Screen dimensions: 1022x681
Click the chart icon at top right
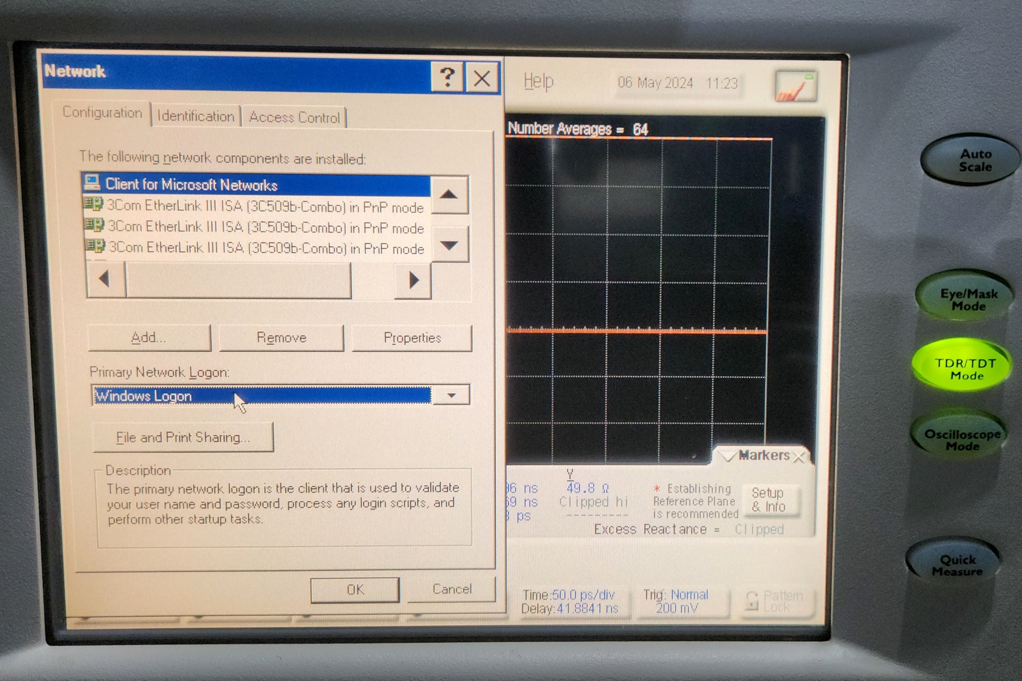795,87
